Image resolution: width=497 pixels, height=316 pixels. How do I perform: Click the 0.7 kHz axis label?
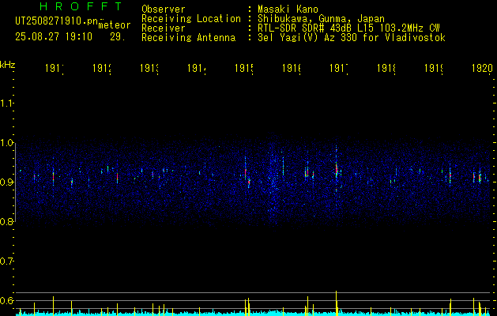click(6, 261)
